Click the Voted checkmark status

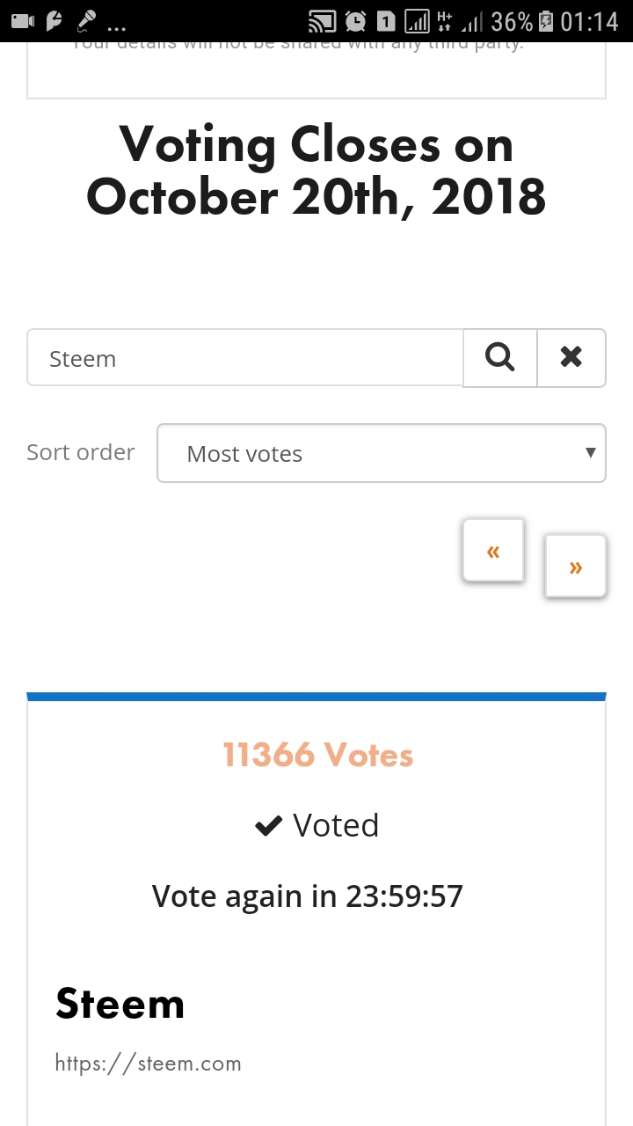click(316, 825)
